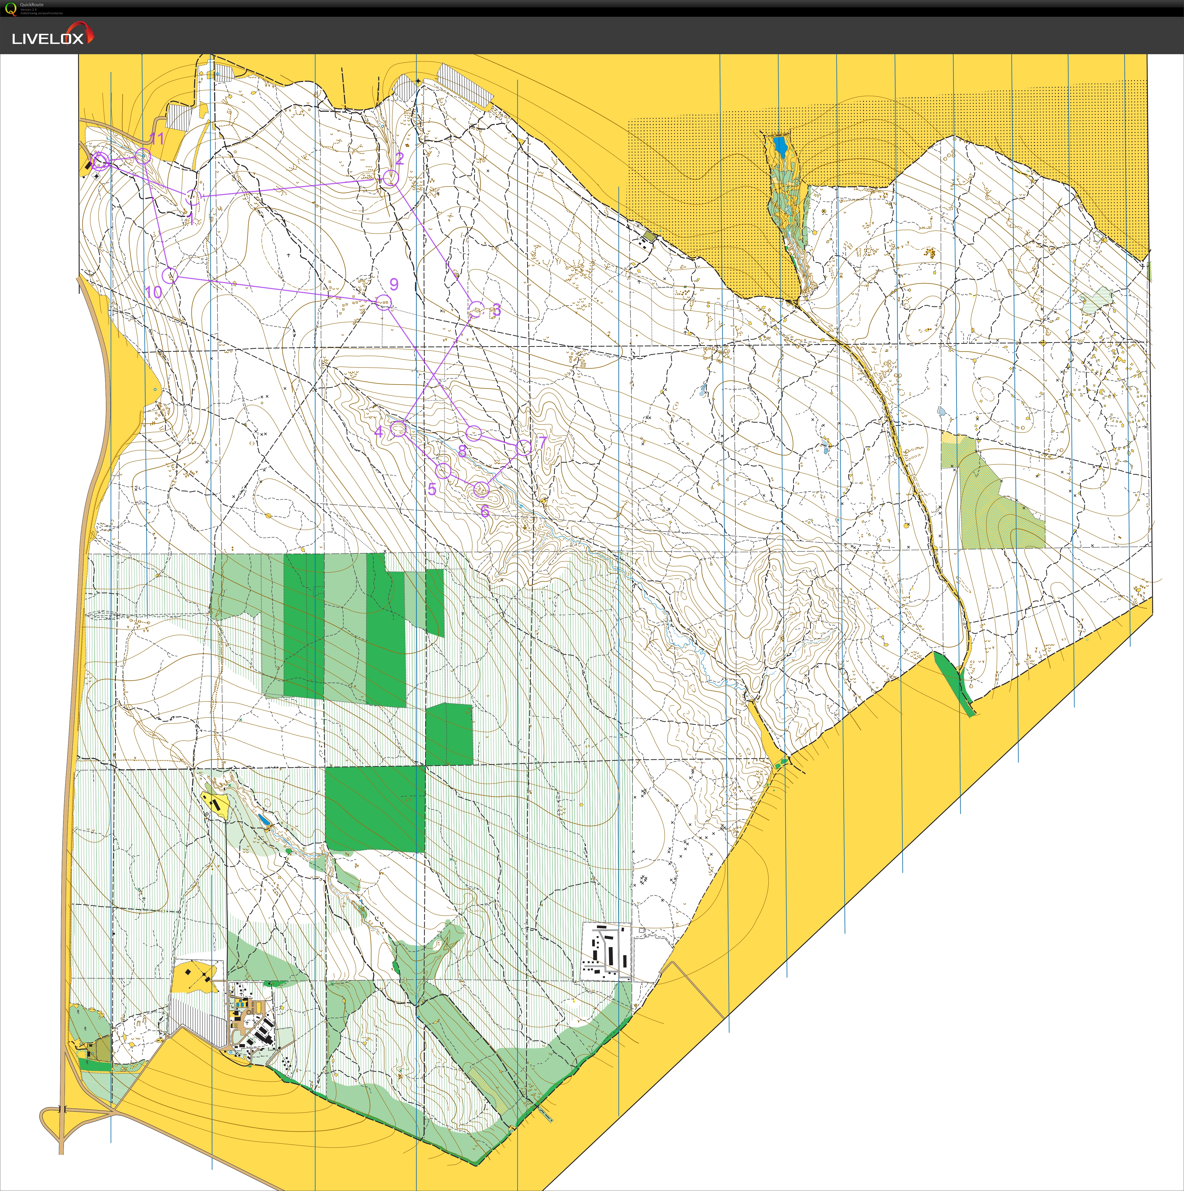Click the QuickRoute title text
1184x1191 pixels.
(x=31, y=5)
